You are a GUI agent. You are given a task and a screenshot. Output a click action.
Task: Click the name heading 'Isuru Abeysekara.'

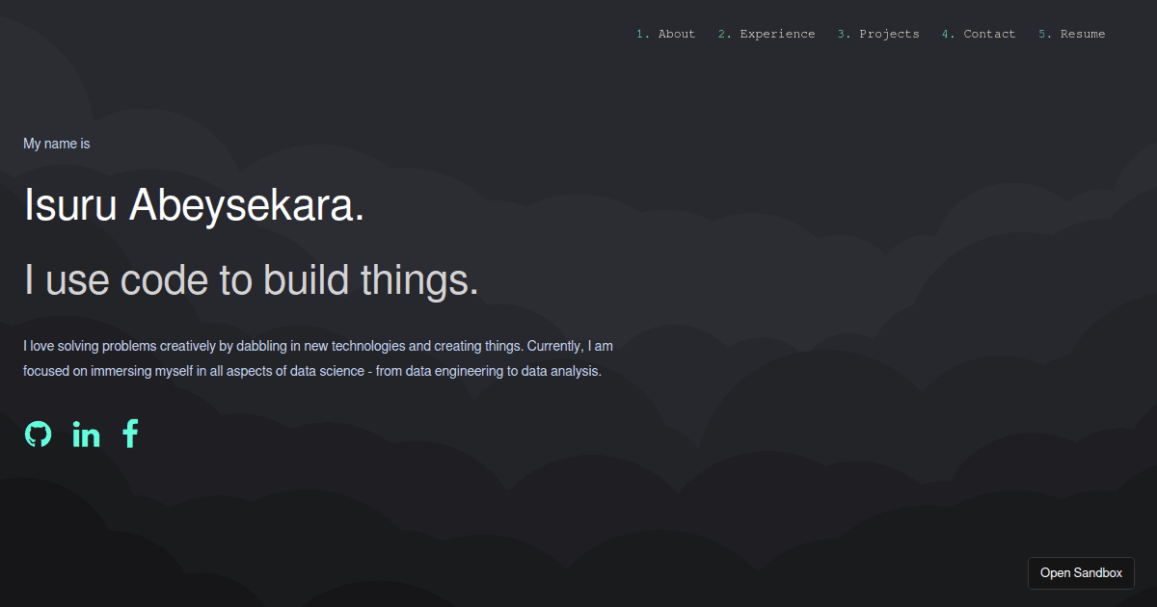click(194, 206)
